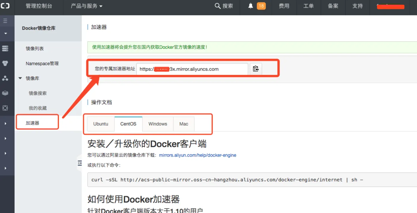The image size is (417, 213).
Task: Click the 搜索 label in the top bar
Action: click(228, 6)
